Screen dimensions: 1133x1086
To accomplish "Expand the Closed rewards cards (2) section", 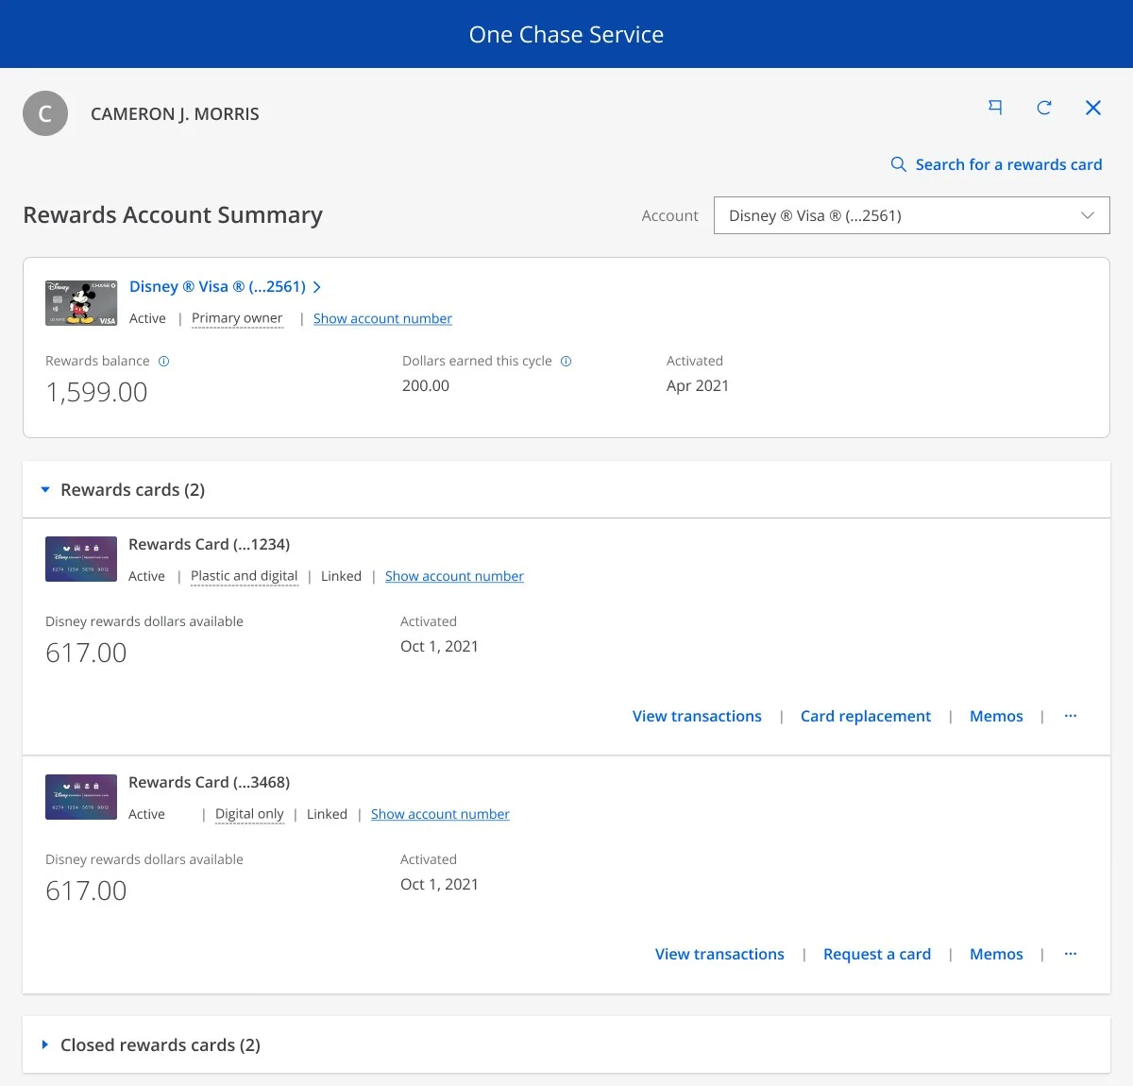I will (x=44, y=1045).
